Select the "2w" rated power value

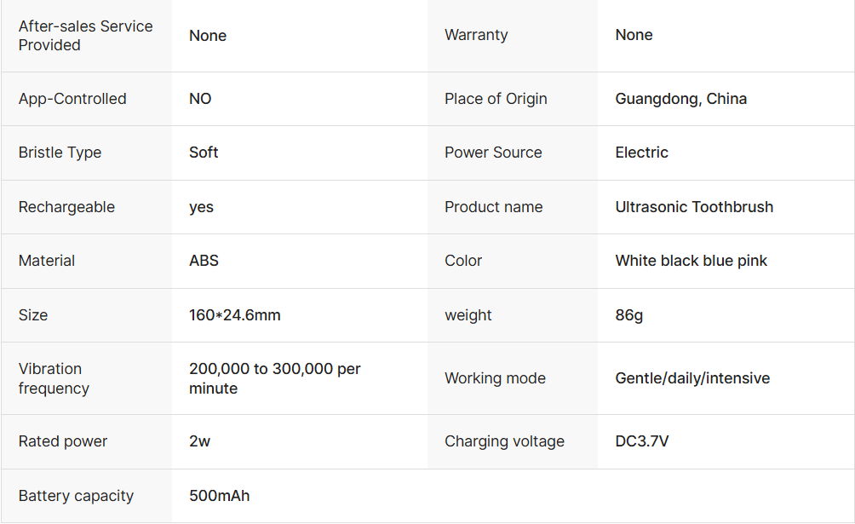(x=200, y=441)
